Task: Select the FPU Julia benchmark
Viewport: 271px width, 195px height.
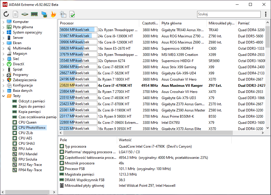Action: [25, 149]
